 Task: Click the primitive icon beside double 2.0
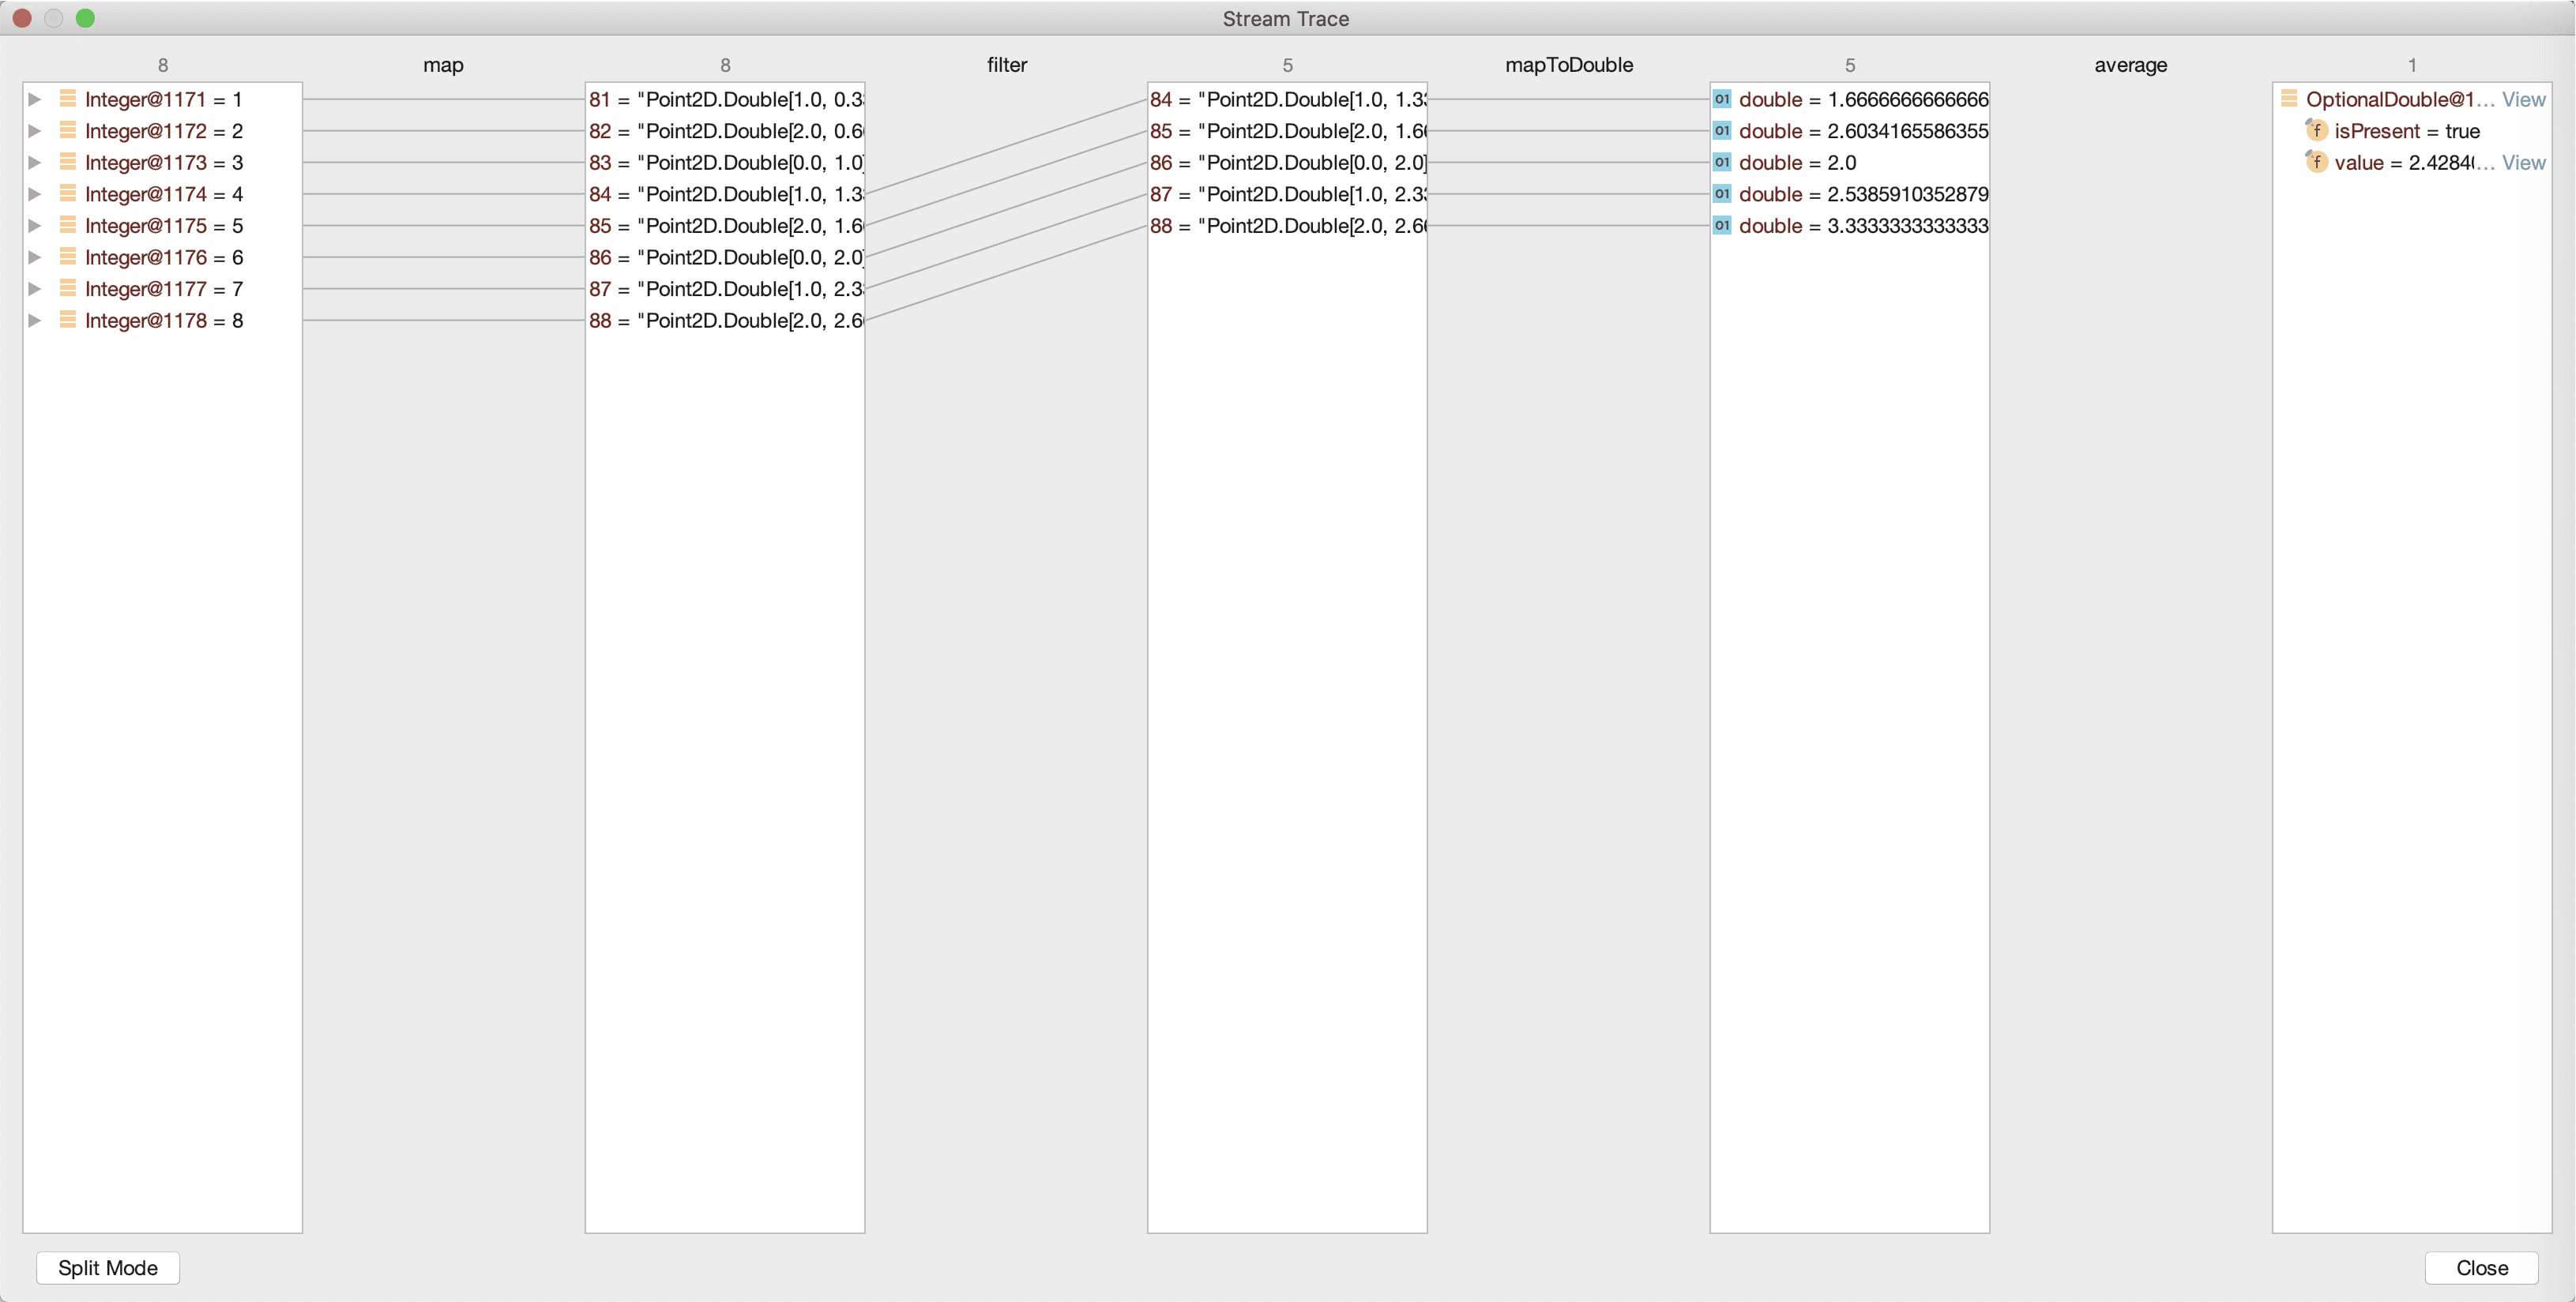coord(1722,162)
